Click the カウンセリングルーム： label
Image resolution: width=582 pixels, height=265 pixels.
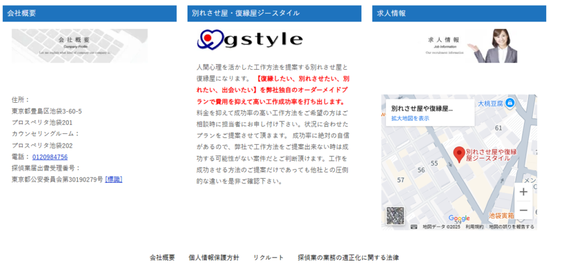(46, 134)
